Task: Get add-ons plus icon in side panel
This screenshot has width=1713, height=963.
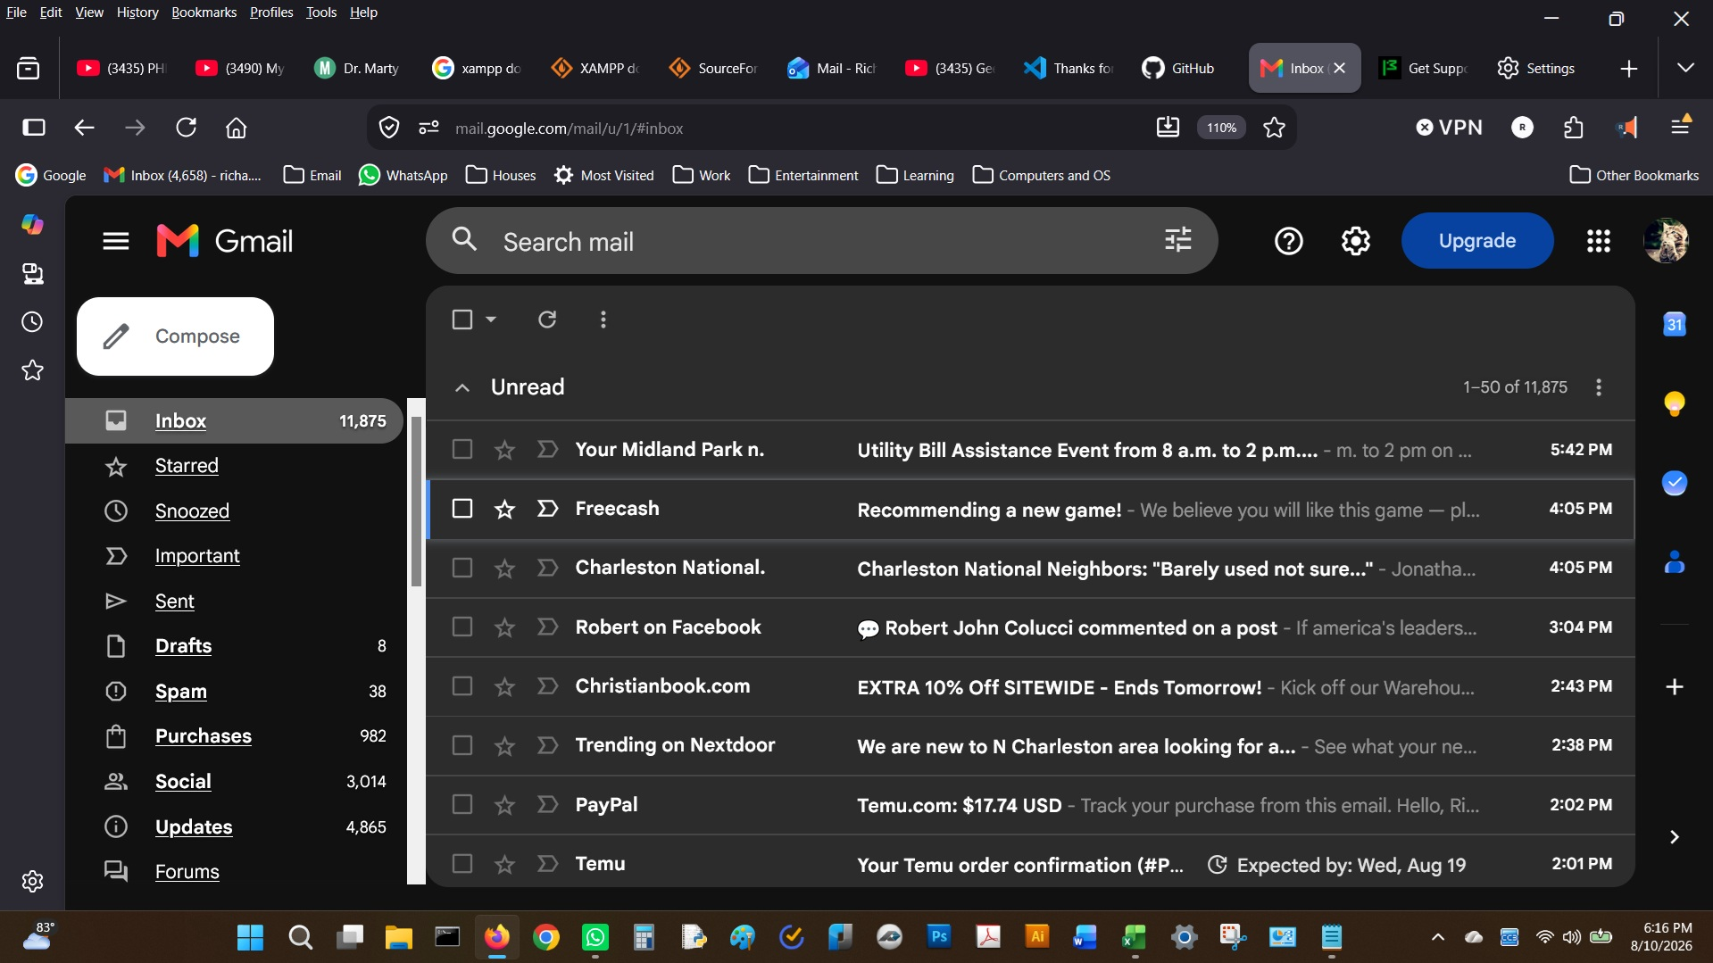Action: click(1675, 686)
